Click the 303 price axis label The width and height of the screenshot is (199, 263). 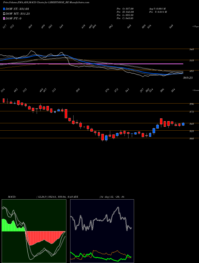click(192, 139)
